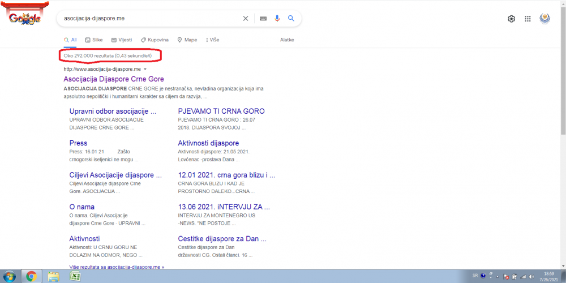
Task: Select the Mape tab
Action: point(187,40)
